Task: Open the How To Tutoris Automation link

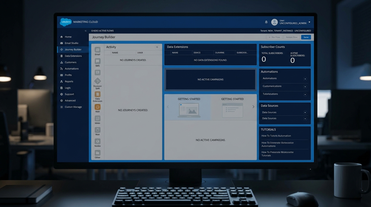Action: coord(276,136)
